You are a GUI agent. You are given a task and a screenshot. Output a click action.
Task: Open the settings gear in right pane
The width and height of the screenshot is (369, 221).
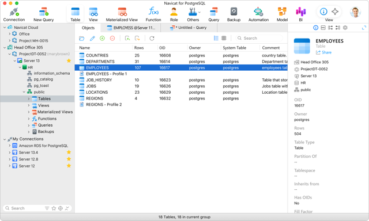[345, 28]
